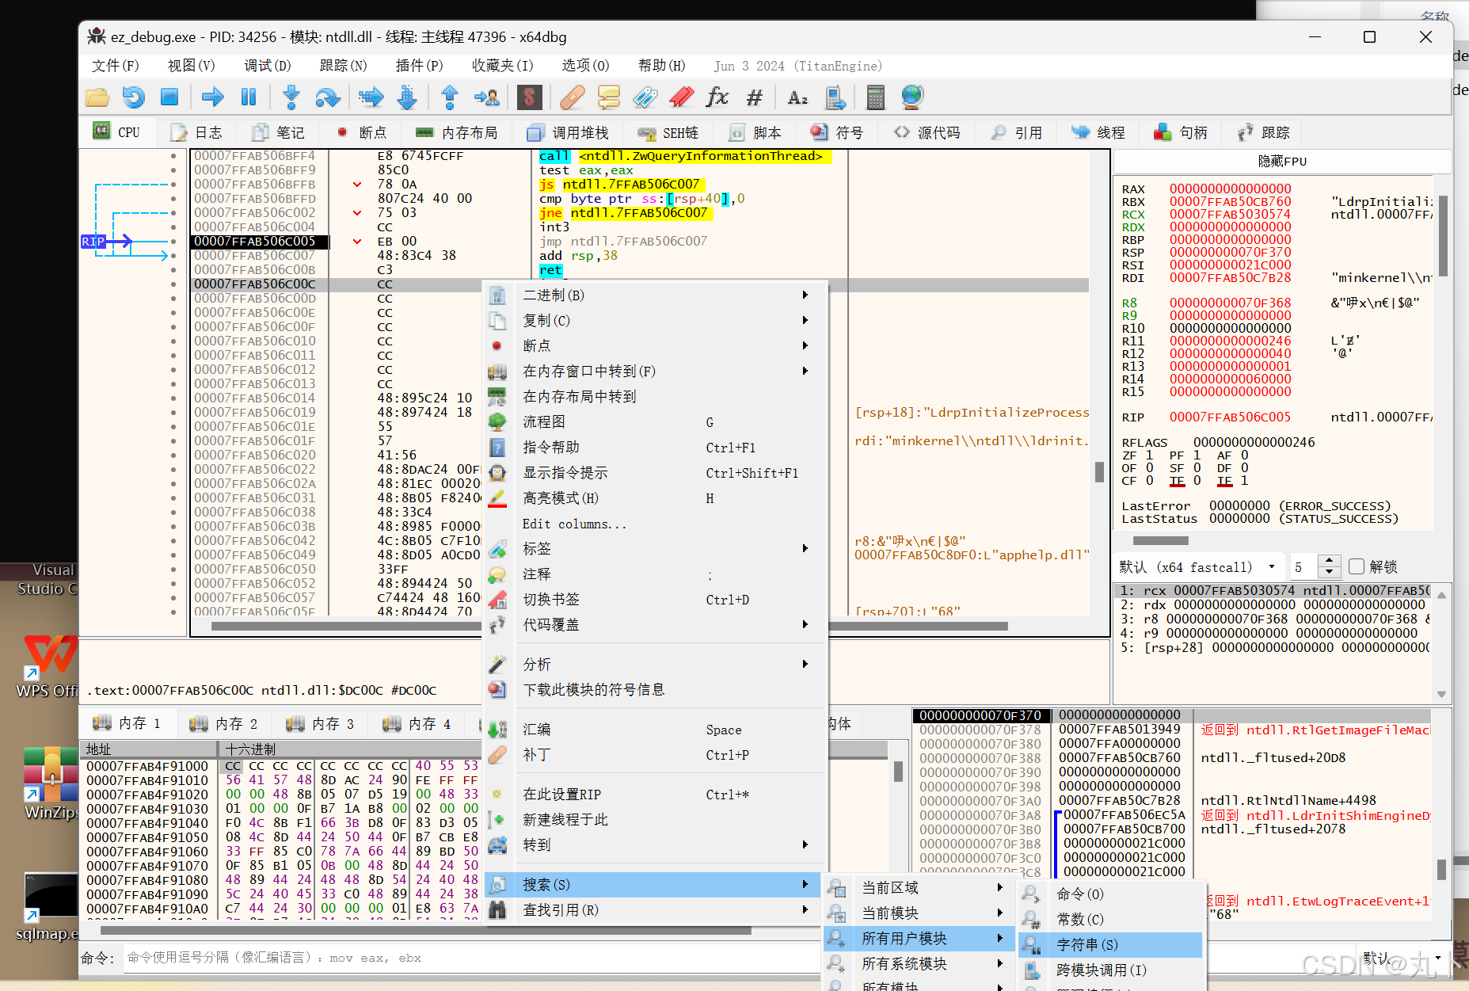Viewport: 1469px width, 991px height.
Task: Run to user code icon
Action: point(486,97)
